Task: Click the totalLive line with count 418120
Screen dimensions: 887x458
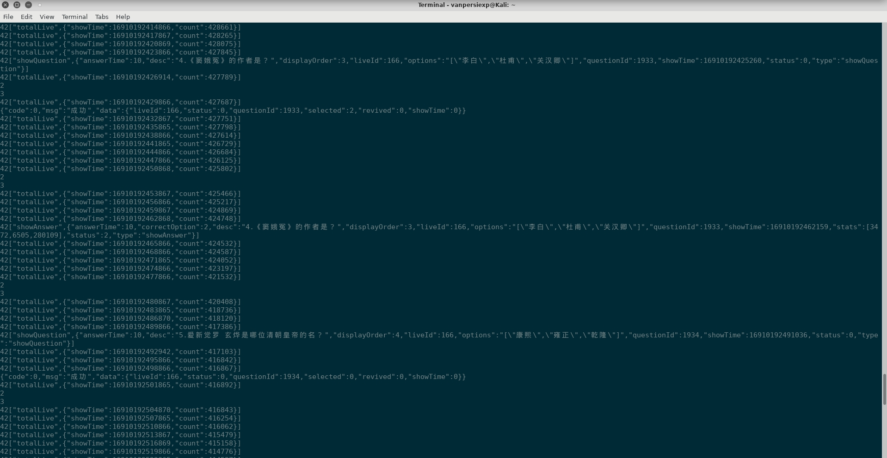Action: 120,318
